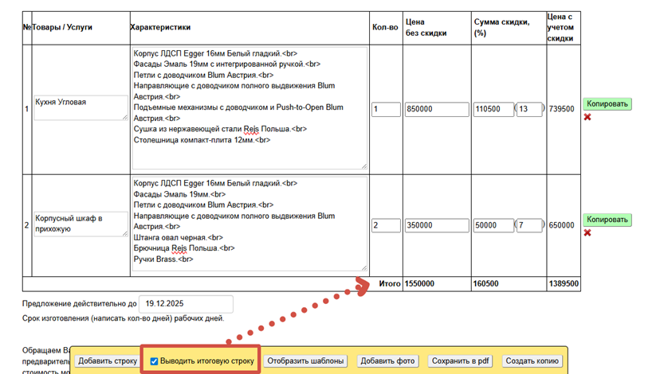Click the validity date field 19.12.2025
This screenshot has width=660, height=374.
click(x=186, y=304)
